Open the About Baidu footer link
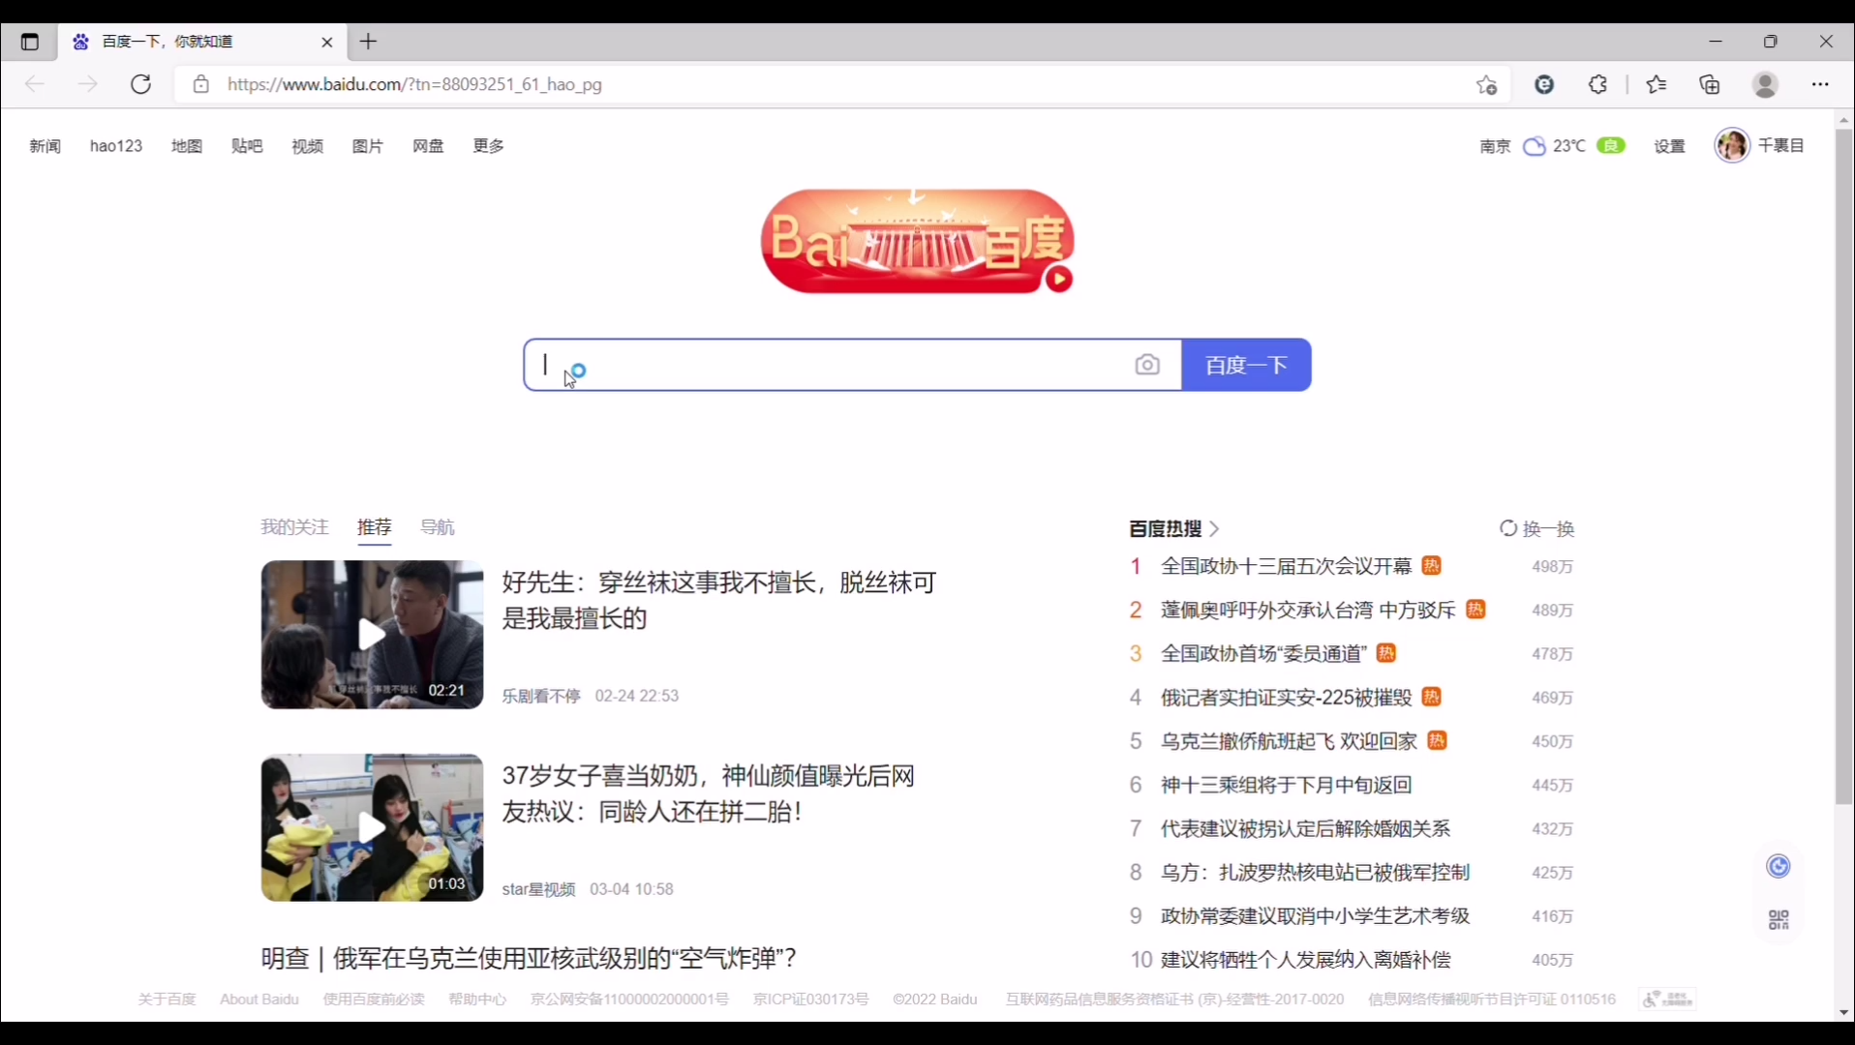Viewport: 1855px width, 1045px height. (x=259, y=1000)
